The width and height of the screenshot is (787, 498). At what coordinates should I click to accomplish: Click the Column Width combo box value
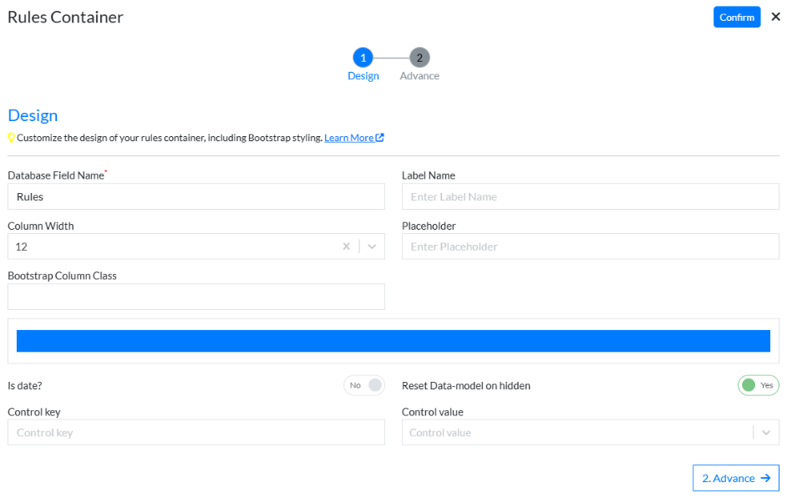[x=167, y=246]
